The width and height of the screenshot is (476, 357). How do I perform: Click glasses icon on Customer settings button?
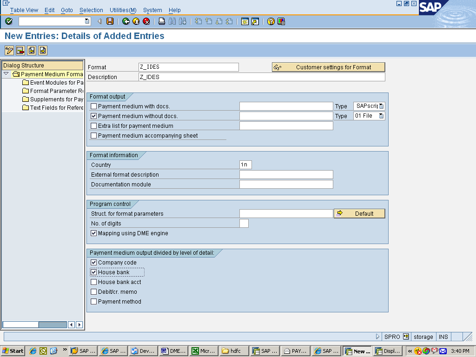coord(278,67)
